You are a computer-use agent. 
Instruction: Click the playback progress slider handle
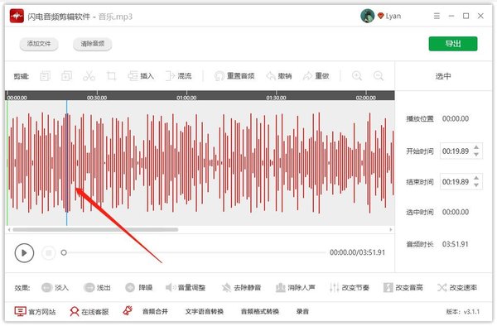point(64,252)
